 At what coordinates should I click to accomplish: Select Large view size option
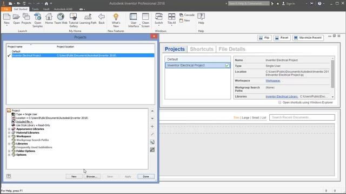pyautogui.click(x=245, y=117)
